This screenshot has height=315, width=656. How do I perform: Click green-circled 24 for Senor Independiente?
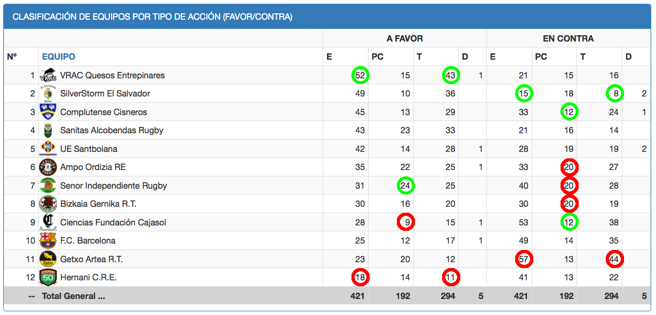point(405,185)
